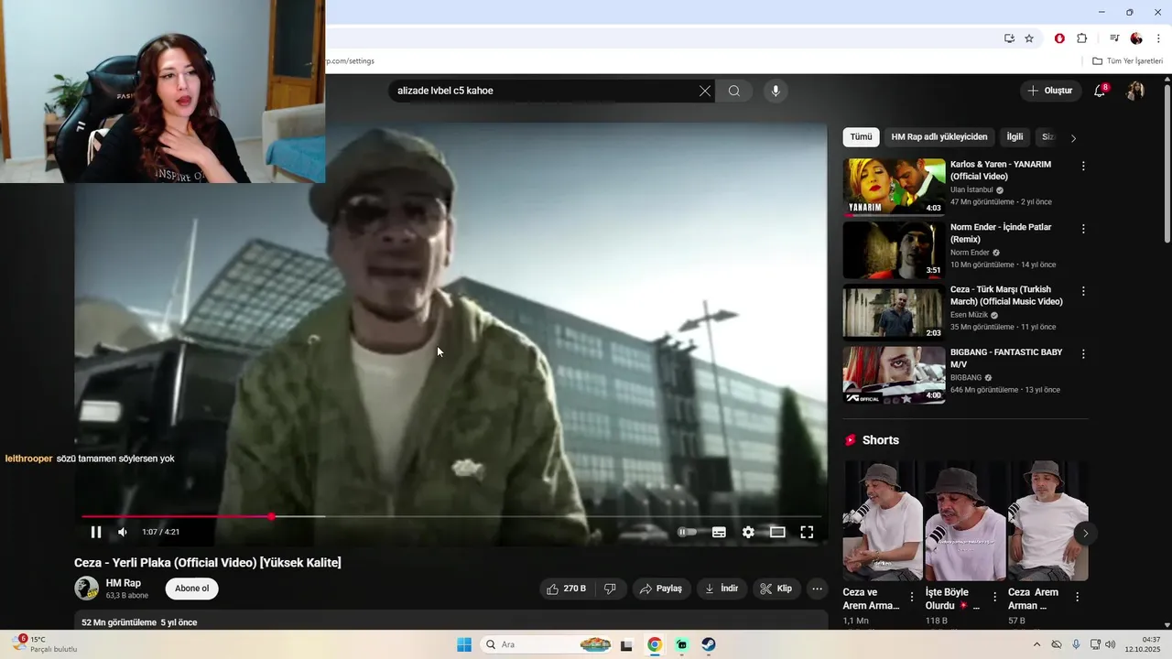Screen dimensions: 1172x659
Task: Open Ceza Türk Marşı video title
Action: click(x=1006, y=295)
